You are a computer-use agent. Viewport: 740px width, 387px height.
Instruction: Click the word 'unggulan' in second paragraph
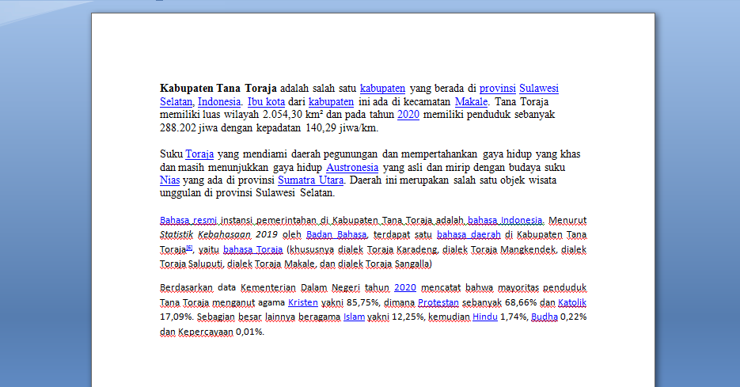[180, 193]
